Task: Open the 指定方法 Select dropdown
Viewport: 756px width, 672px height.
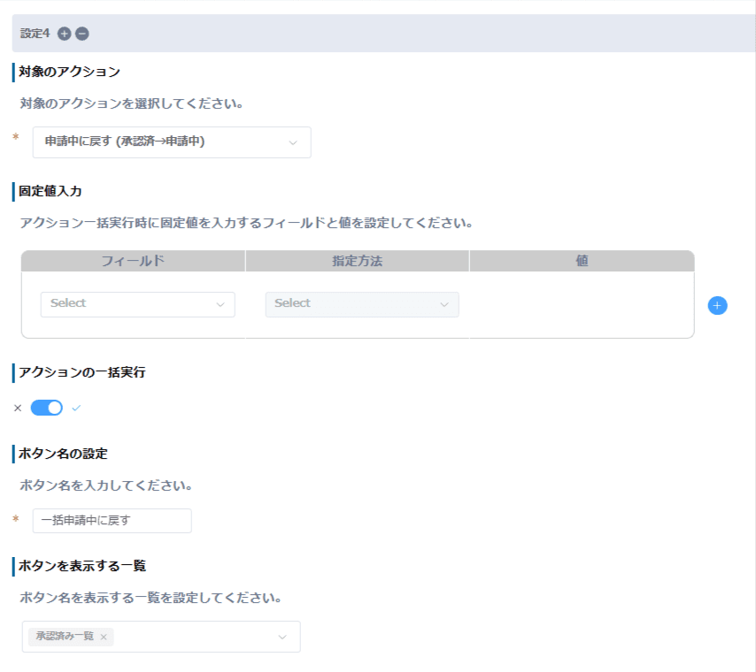Action: coord(362,304)
